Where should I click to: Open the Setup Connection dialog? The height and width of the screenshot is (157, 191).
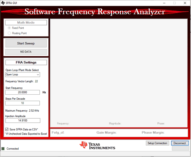click(157, 143)
